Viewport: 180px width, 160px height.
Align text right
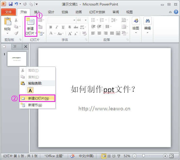[106, 33]
